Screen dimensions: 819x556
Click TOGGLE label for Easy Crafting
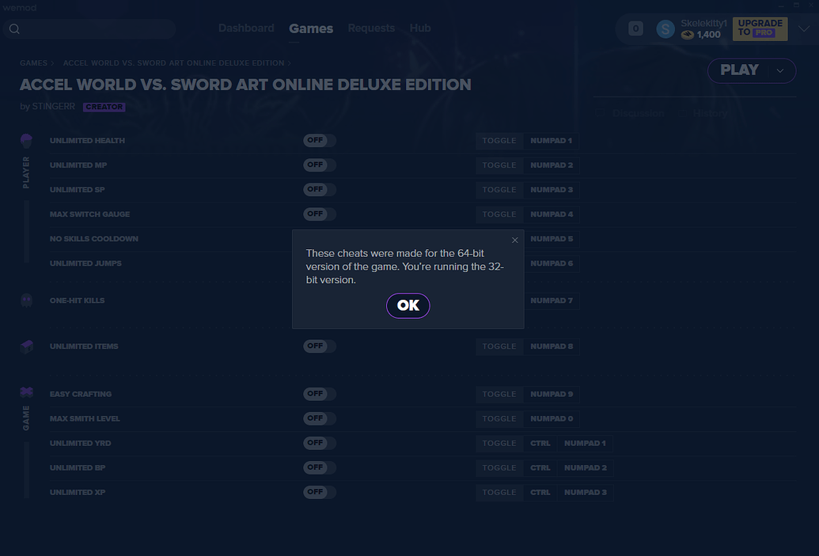point(499,394)
